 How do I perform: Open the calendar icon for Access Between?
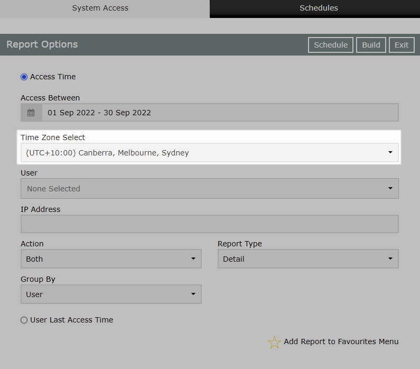[x=31, y=113]
